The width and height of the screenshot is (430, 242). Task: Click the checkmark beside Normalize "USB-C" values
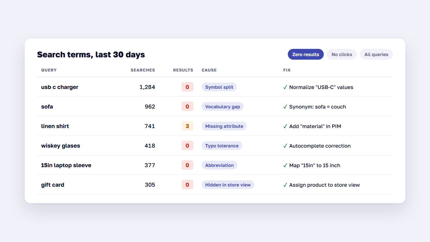click(x=285, y=87)
